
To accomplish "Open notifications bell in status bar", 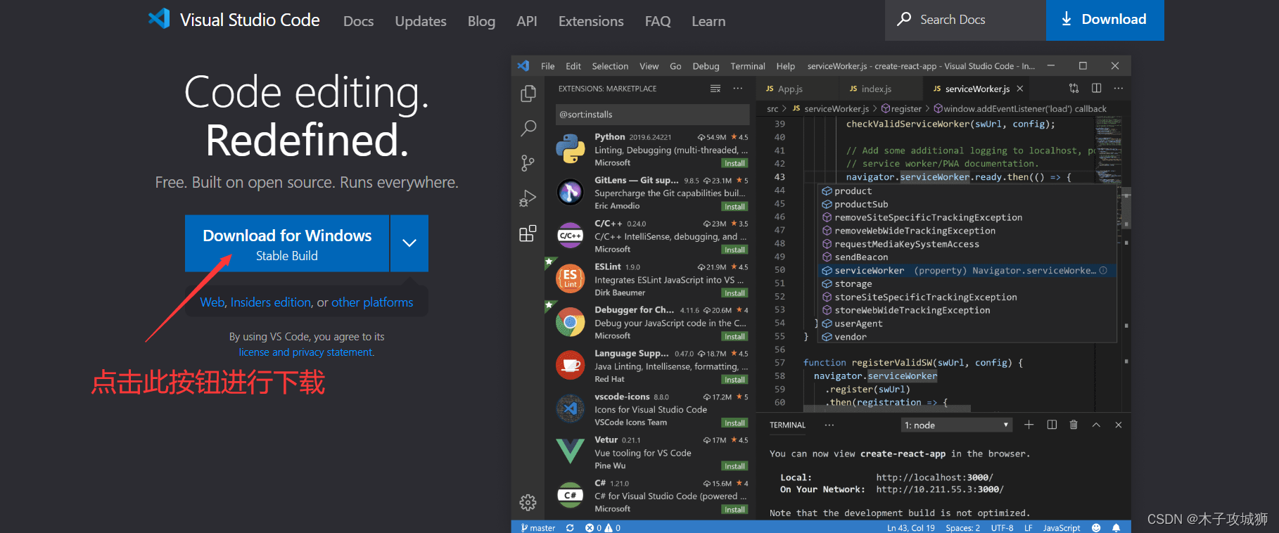I will click(1116, 527).
